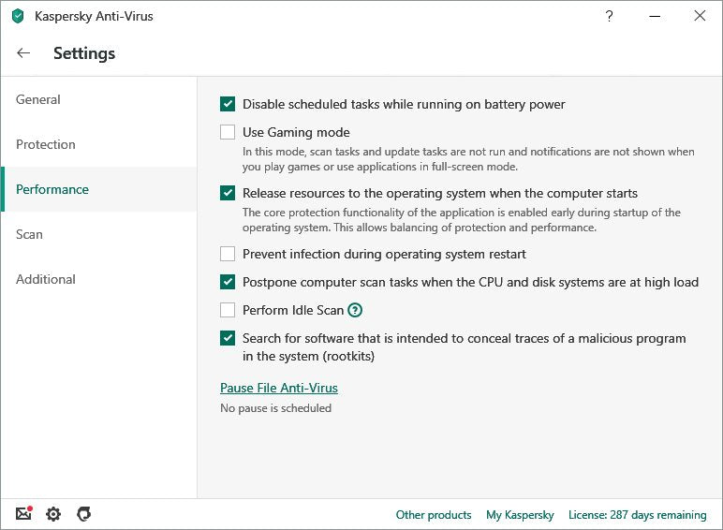Click the Pause File Anti-Virus link
Screen dimensions: 723x530
click(x=279, y=388)
